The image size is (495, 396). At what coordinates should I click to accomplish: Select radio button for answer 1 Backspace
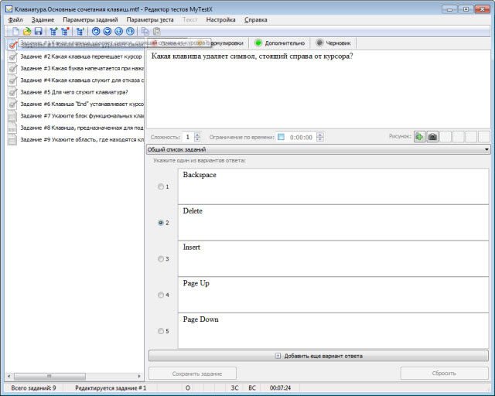coord(161,186)
